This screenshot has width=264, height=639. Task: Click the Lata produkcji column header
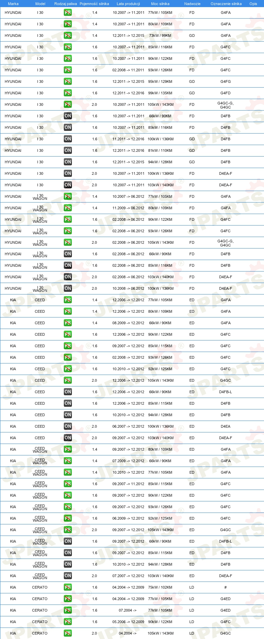[128, 4]
